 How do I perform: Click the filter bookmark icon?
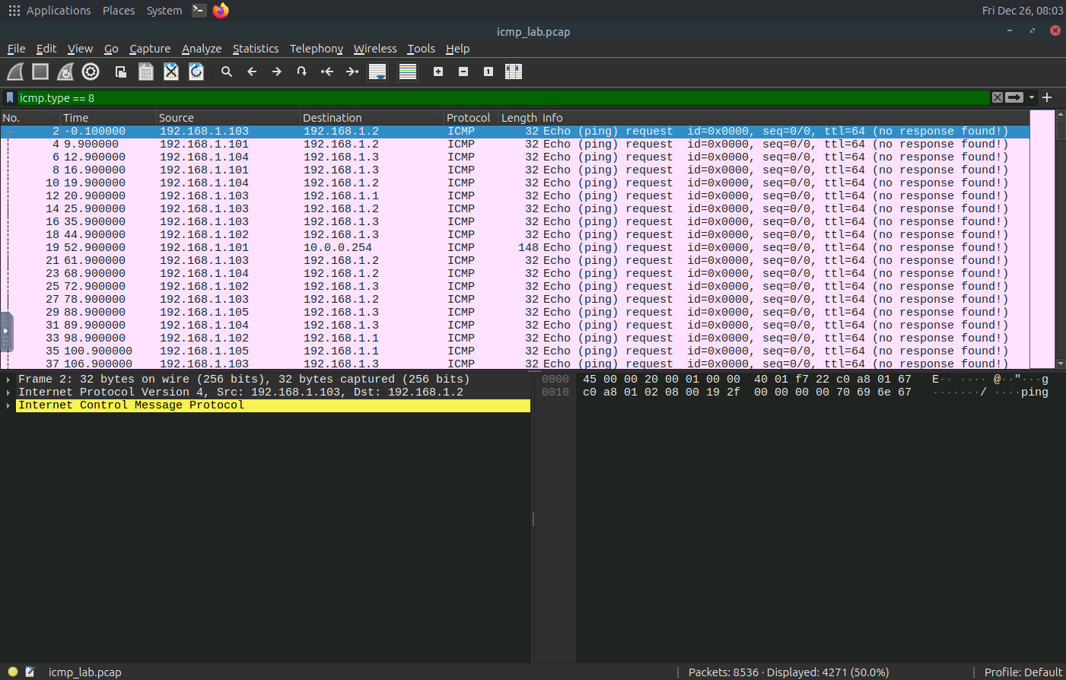[x=10, y=97]
